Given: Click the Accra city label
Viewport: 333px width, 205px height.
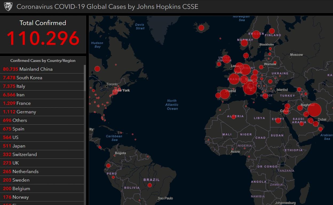Looking at the screenshot, I should point(235,152).
